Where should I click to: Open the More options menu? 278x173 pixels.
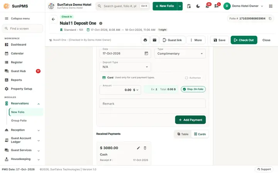(196, 40)
